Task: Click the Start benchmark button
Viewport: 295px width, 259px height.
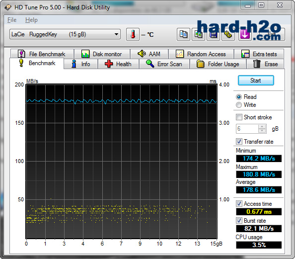Action: 256,81
